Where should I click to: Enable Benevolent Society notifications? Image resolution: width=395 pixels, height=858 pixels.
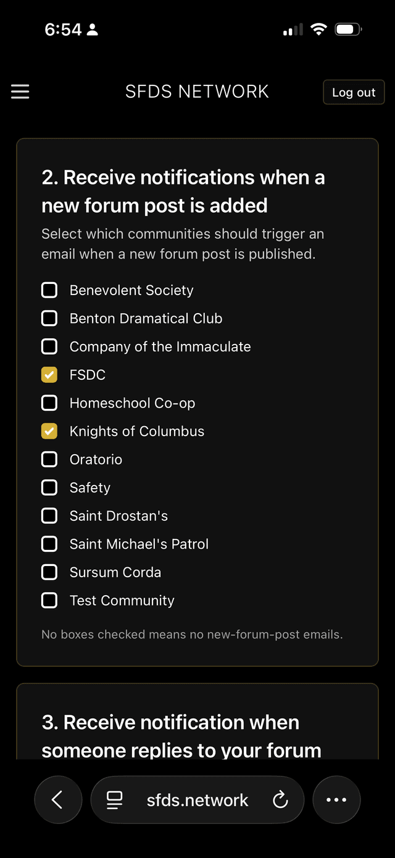click(x=49, y=290)
